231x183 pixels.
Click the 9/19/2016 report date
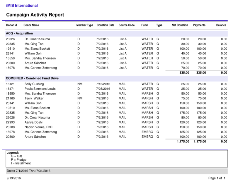(14, 178)
